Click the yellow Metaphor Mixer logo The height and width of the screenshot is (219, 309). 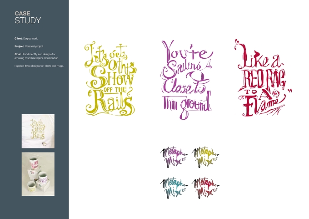[206, 157]
